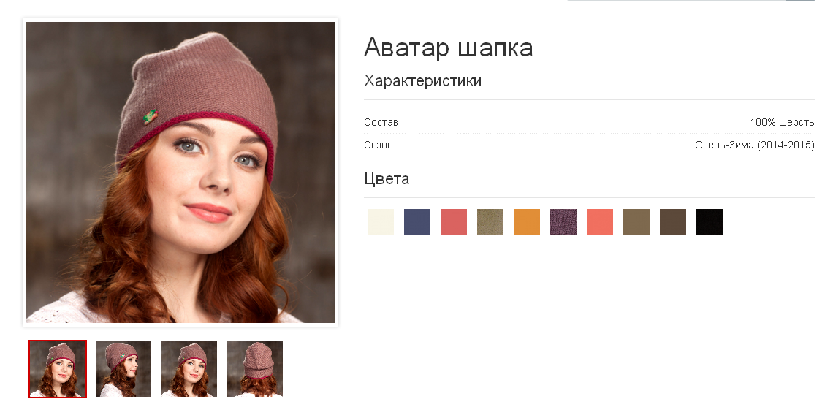This screenshot has width=825, height=410.
Task: Click the Характеристики section heading
Action: click(x=422, y=81)
